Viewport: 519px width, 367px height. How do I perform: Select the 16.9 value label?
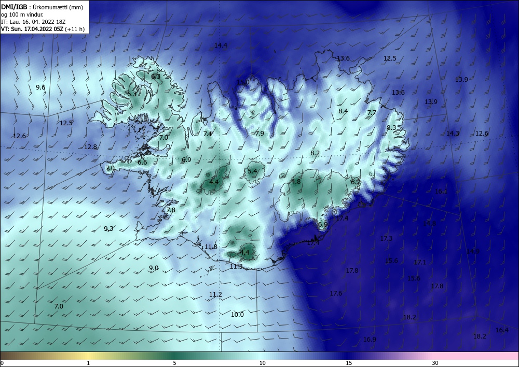(x=370, y=339)
